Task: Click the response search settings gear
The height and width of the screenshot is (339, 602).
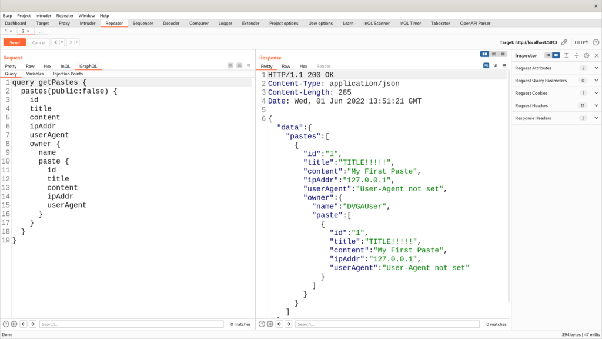Action: pos(270,324)
